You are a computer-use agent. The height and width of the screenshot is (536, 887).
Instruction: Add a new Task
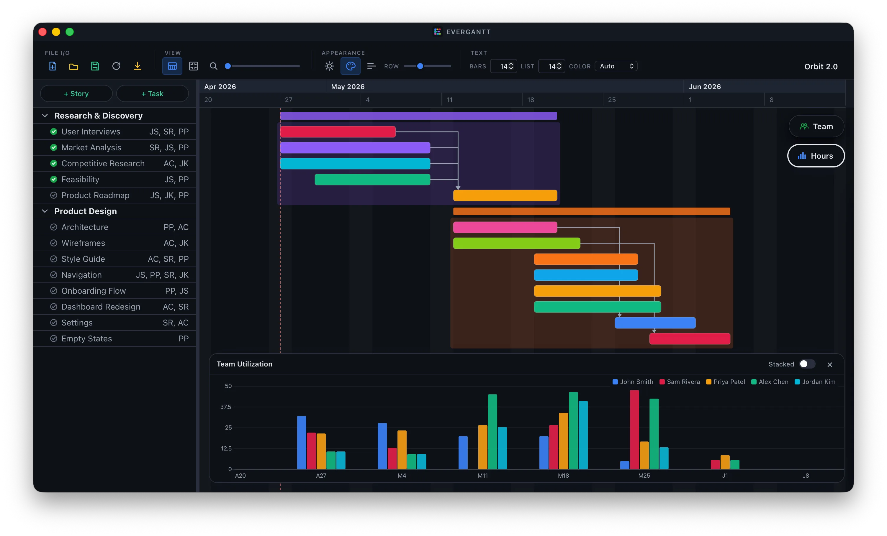click(152, 93)
